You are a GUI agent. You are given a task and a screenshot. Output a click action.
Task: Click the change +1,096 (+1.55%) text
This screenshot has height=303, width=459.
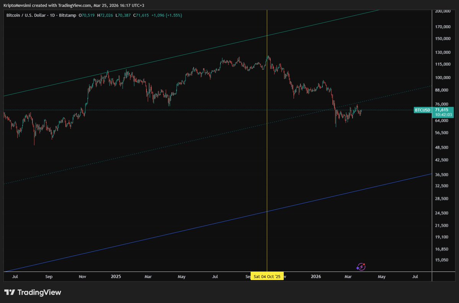167,15
